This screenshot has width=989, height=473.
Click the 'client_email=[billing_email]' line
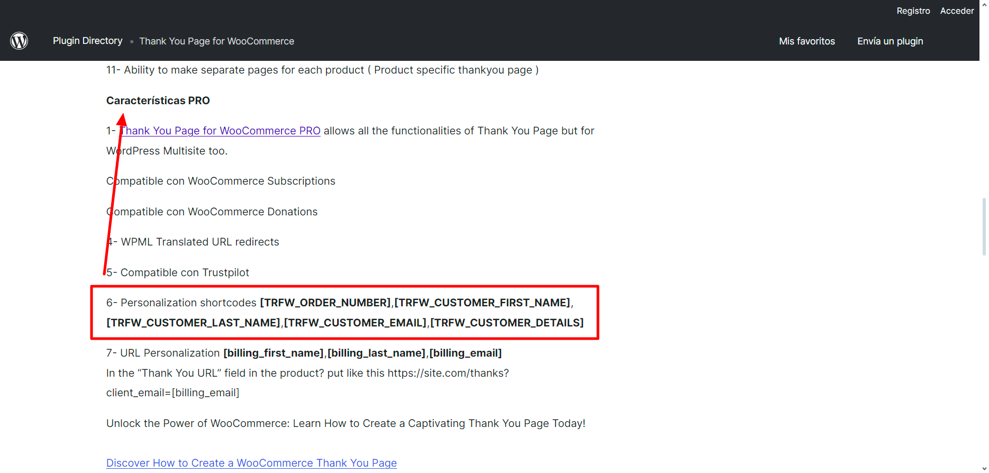click(173, 393)
